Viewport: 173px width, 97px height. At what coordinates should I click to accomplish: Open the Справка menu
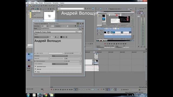coord(62,3)
